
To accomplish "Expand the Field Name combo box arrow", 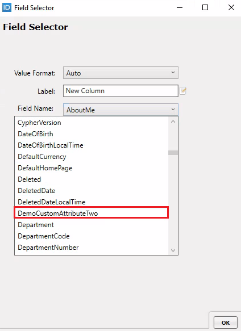I will 173,110.
